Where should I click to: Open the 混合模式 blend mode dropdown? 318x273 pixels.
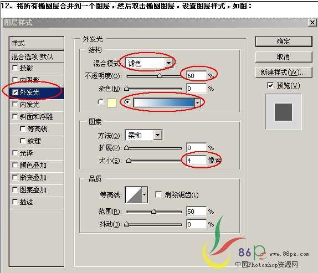149,64
